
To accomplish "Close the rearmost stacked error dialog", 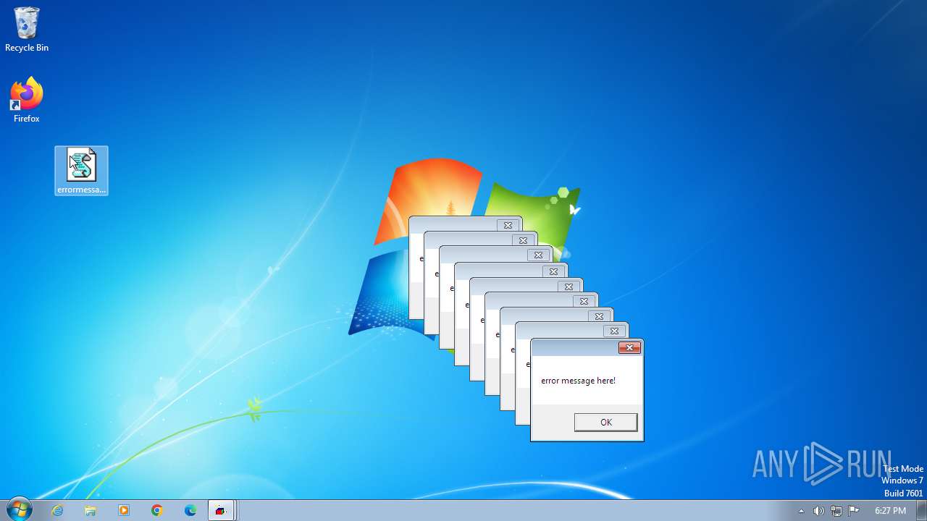I will coord(508,226).
